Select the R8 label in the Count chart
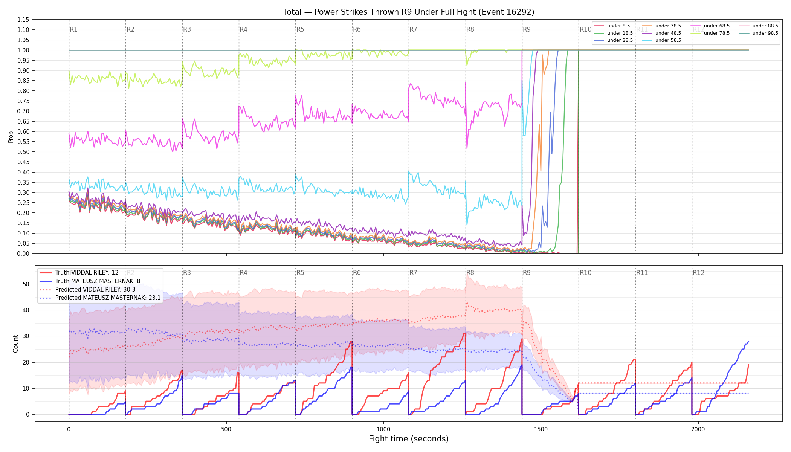Viewport: 791px width, 452px height. (470, 273)
